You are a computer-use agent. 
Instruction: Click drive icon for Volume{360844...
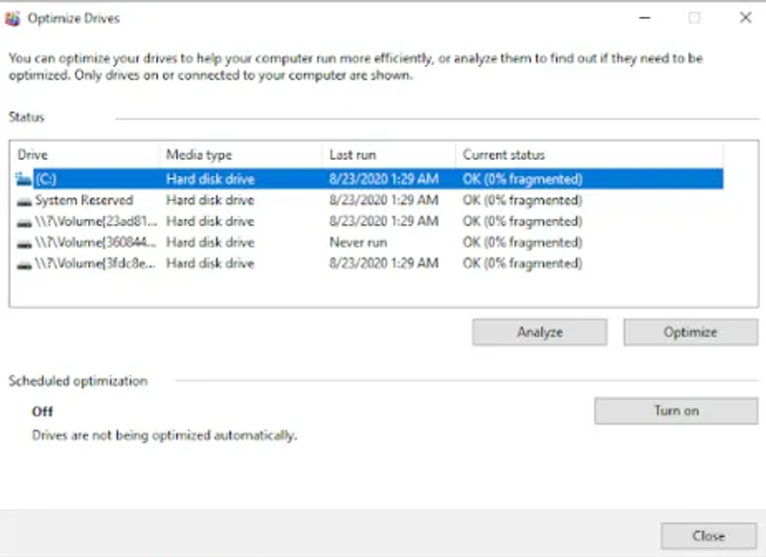tap(24, 244)
